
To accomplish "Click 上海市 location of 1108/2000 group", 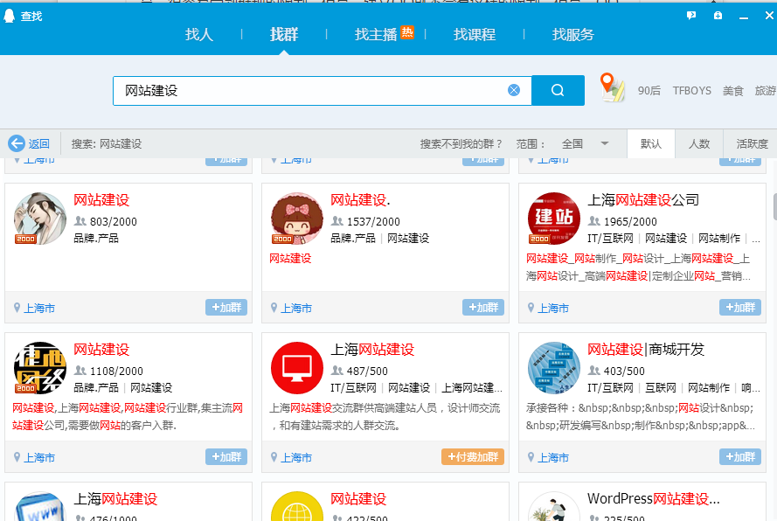I will coord(39,457).
